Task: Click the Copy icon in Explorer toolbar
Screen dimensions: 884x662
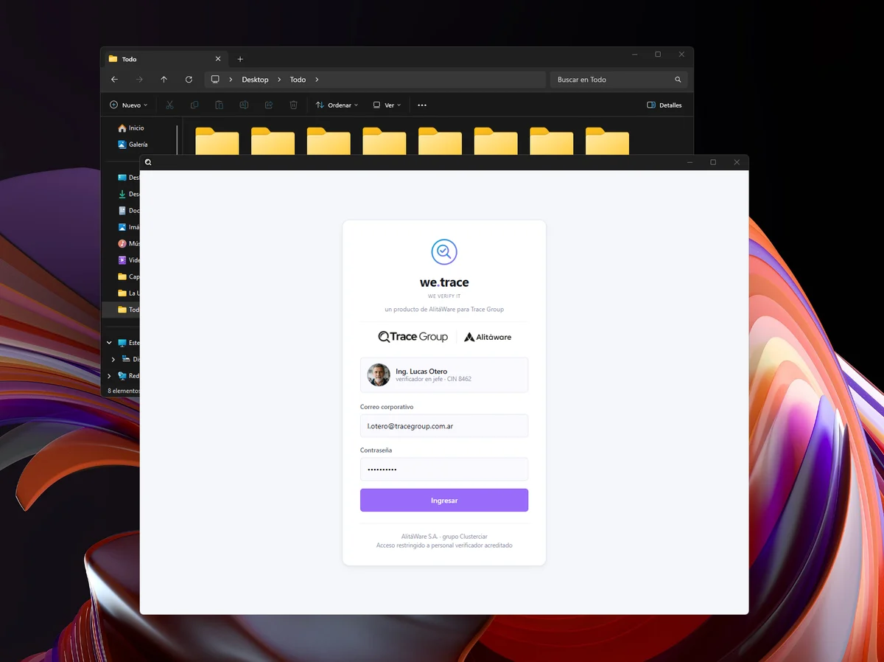Action: (194, 105)
